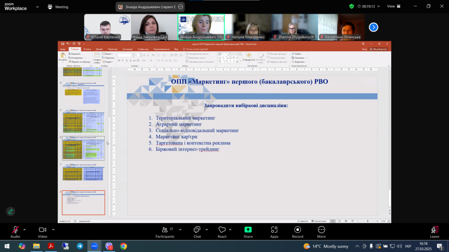Open the More options menu
449x252 pixels.
tap(321, 232)
